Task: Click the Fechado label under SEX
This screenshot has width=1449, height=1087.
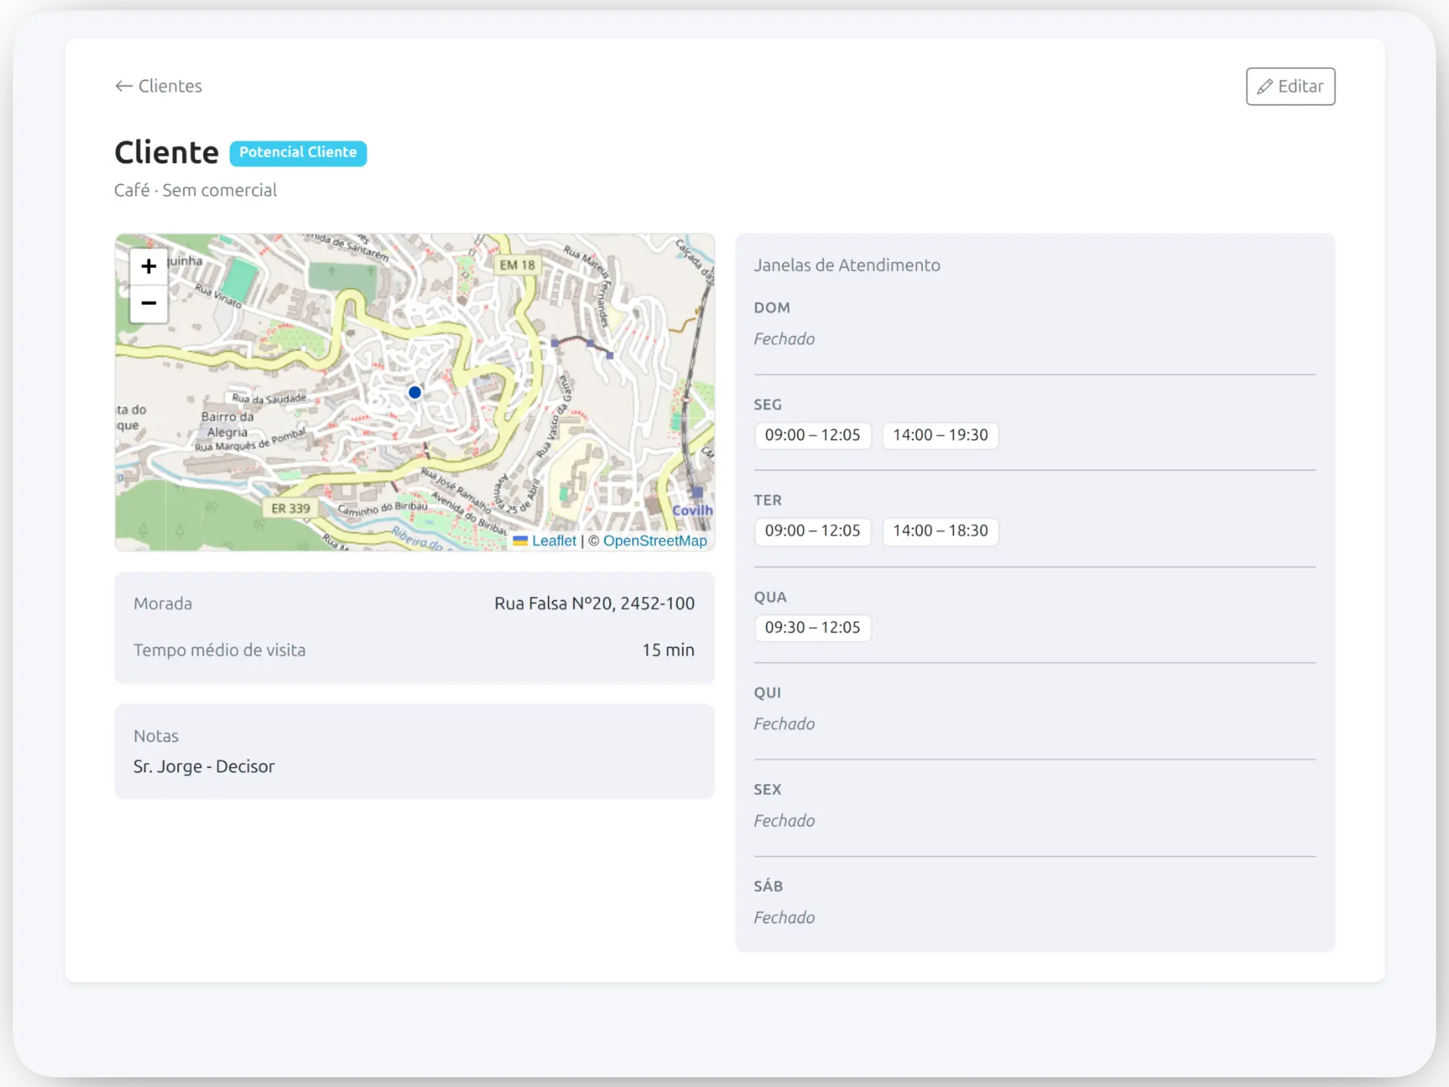Action: pos(784,821)
